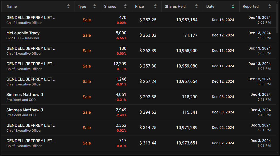
Task: Select shares held value 10,959,080
Action: [x=187, y=66]
